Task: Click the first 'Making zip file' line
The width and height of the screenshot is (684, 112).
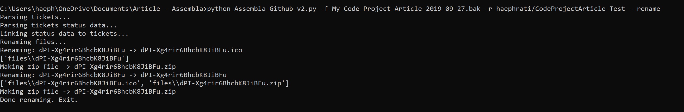Action: click(x=88, y=67)
